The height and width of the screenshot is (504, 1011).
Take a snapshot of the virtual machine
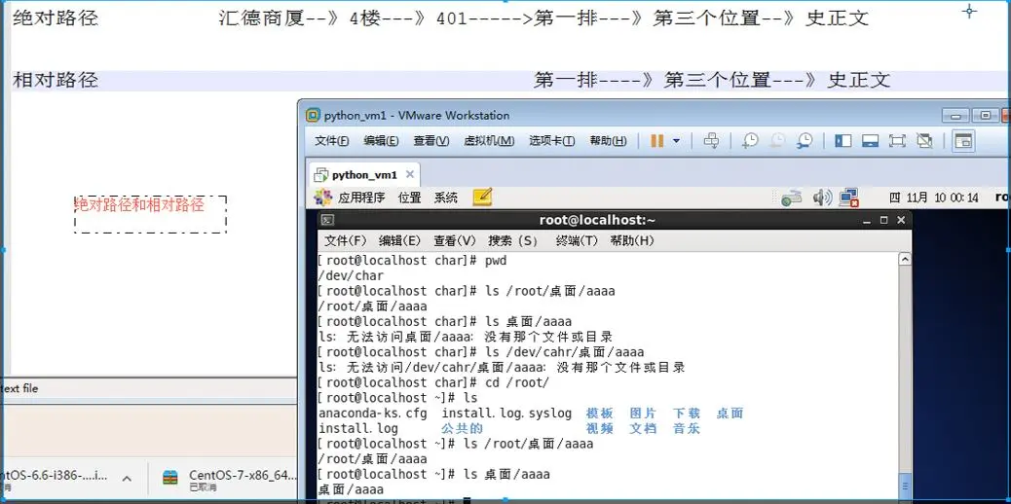750,140
